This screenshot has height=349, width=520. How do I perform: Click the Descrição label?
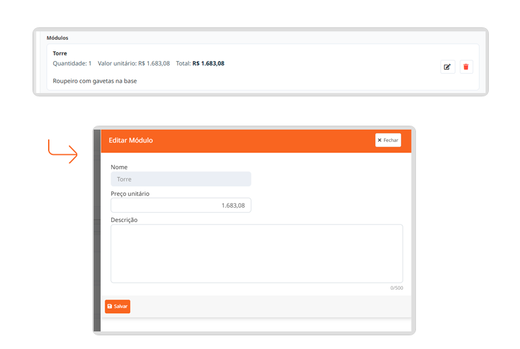point(123,219)
